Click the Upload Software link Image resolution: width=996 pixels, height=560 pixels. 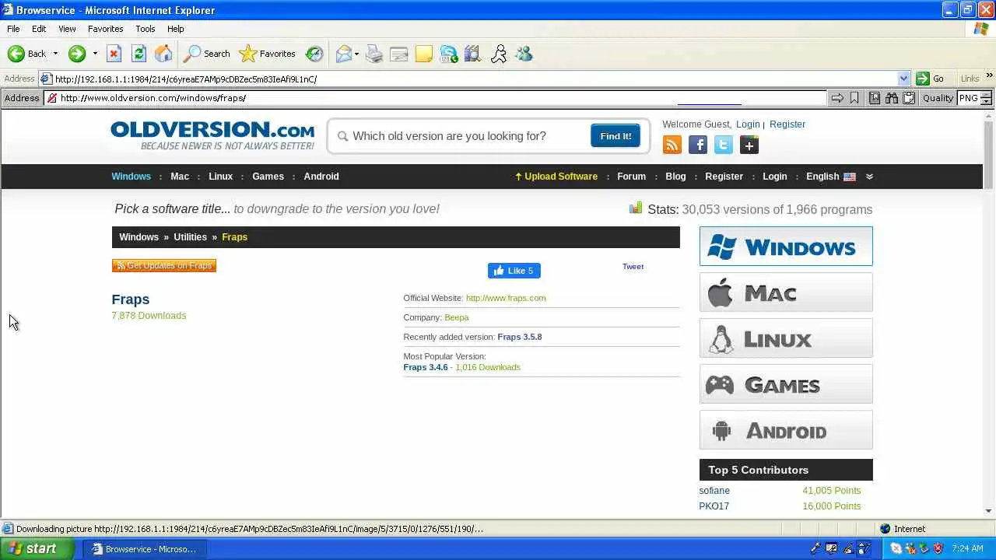coord(556,177)
